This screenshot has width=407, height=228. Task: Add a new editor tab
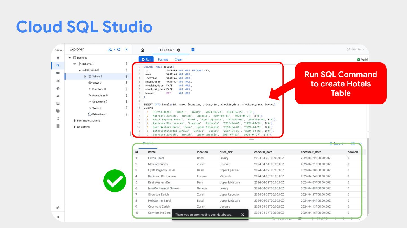[x=193, y=50]
